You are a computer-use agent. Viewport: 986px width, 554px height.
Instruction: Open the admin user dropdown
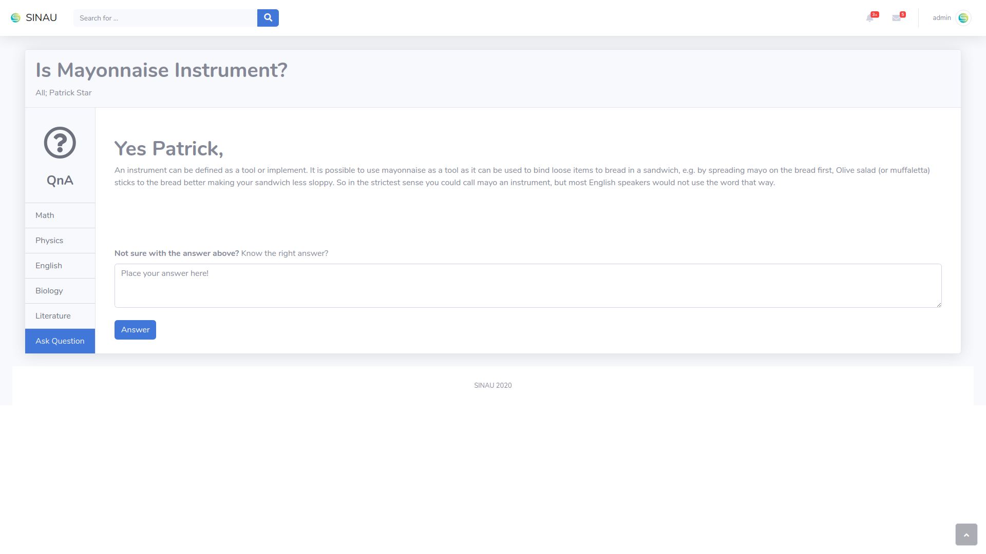click(942, 18)
